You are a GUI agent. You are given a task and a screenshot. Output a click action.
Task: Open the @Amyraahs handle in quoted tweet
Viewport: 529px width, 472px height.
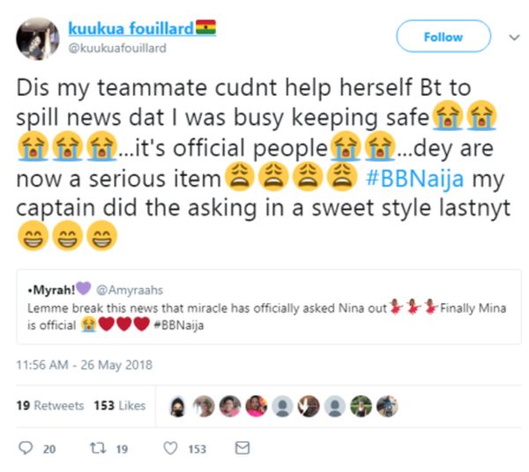pyautogui.click(x=130, y=290)
